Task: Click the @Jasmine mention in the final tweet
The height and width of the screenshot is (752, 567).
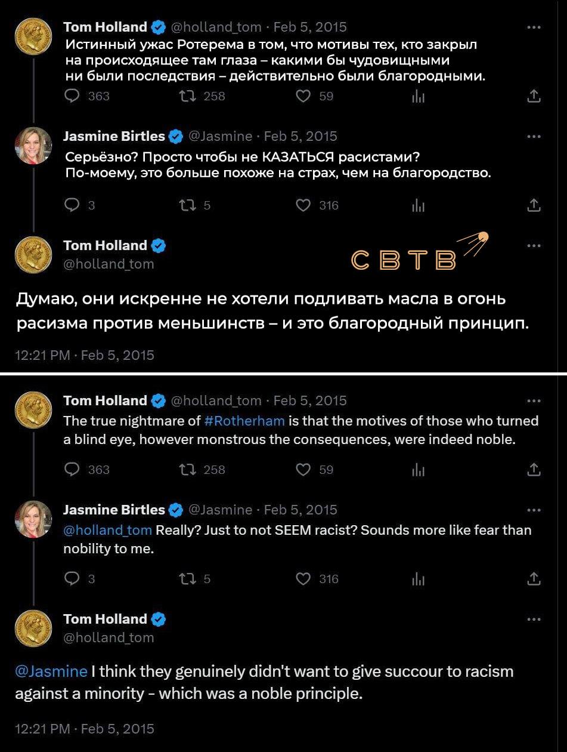Action: [51, 671]
